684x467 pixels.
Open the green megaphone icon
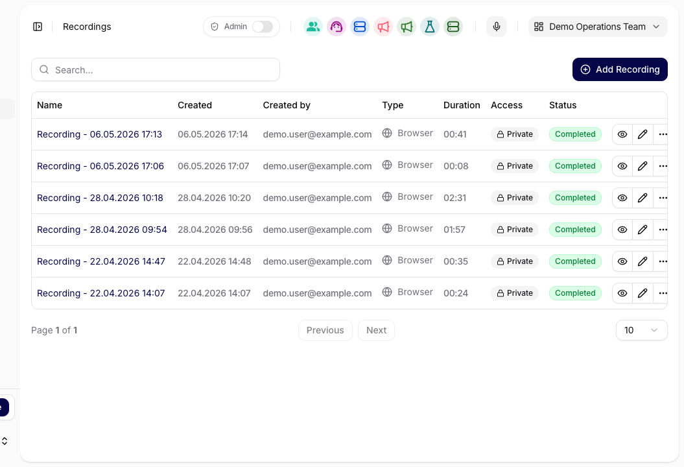406,27
